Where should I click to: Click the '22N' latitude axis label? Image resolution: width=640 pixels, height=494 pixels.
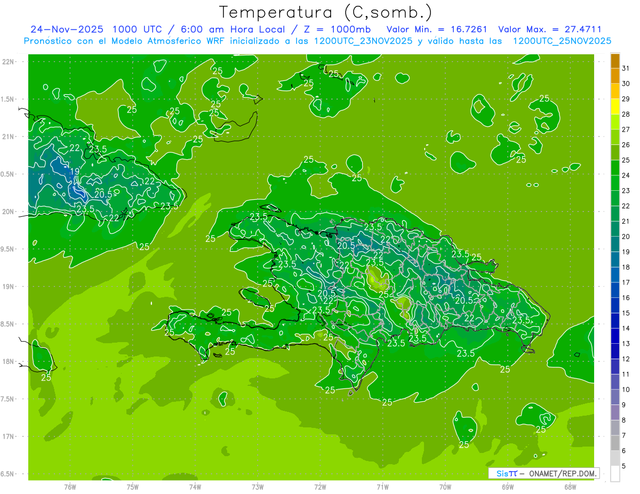tap(8, 62)
